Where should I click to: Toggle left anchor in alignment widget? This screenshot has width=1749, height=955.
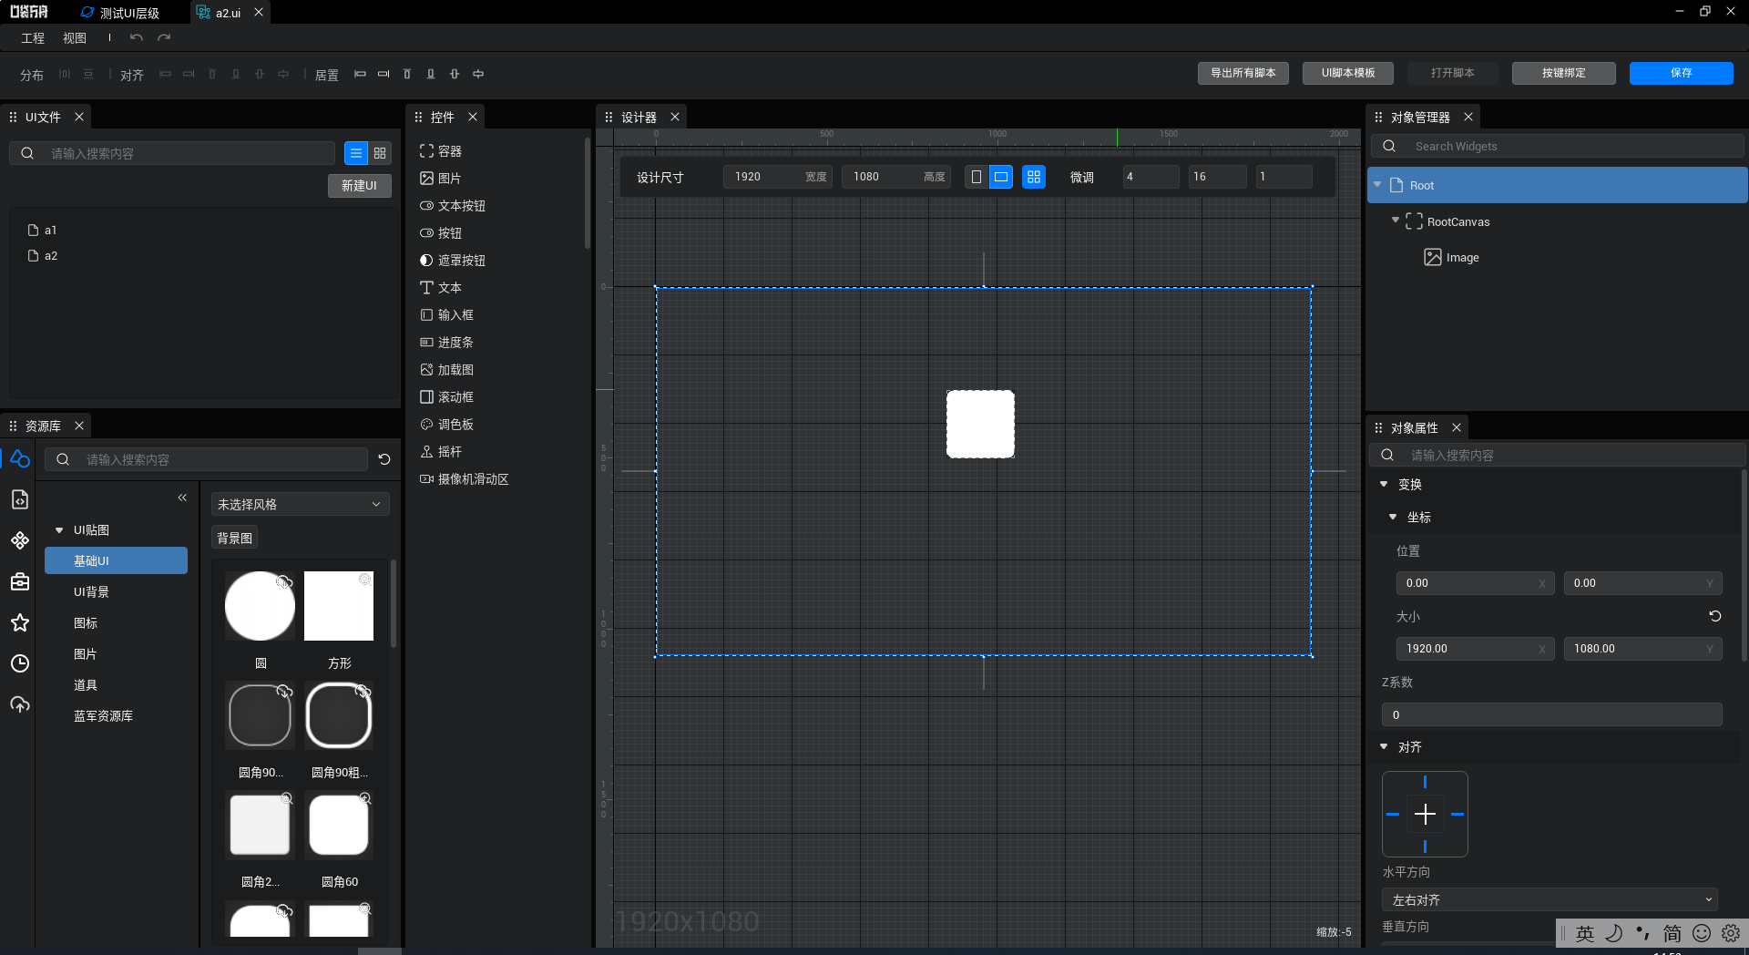(x=1393, y=814)
